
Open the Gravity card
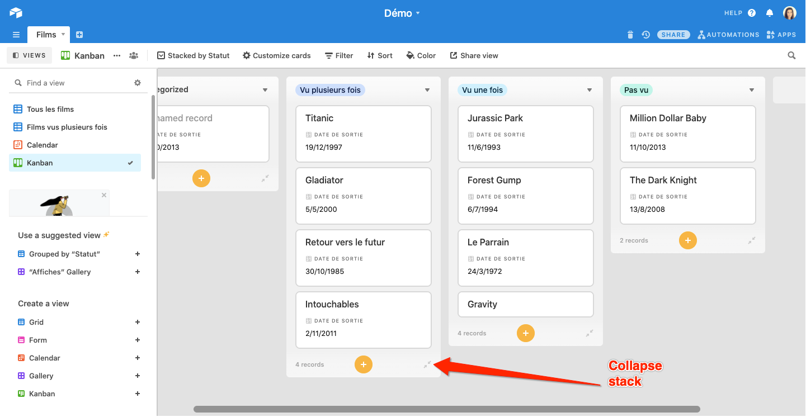coord(526,304)
